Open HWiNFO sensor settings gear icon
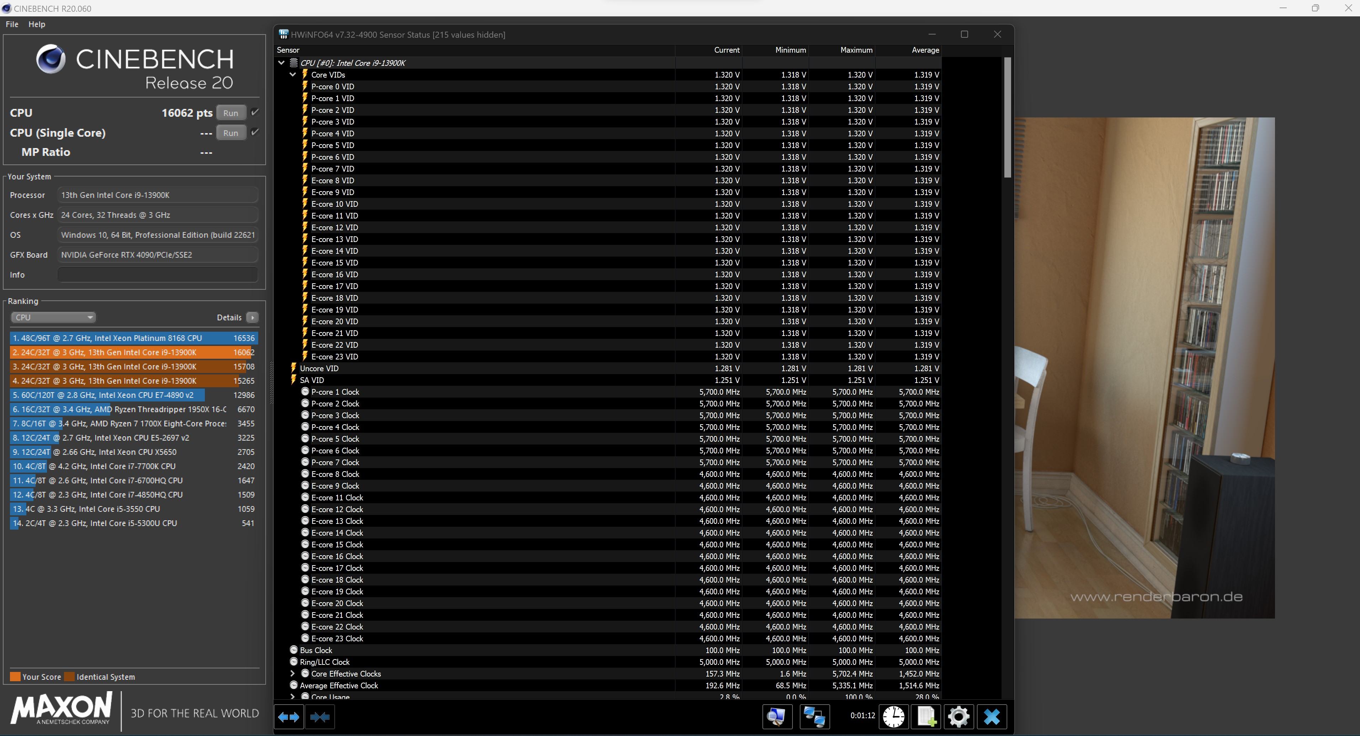Viewport: 1360px width, 736px height. (x=958, y=717)
